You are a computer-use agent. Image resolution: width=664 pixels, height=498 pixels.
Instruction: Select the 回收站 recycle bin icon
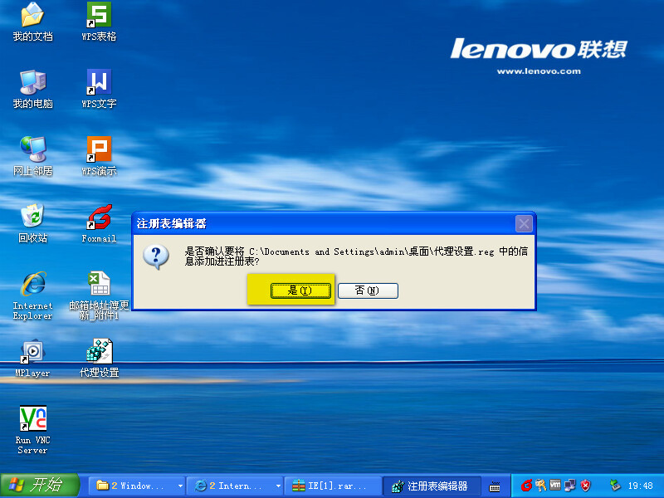[32, 217]
